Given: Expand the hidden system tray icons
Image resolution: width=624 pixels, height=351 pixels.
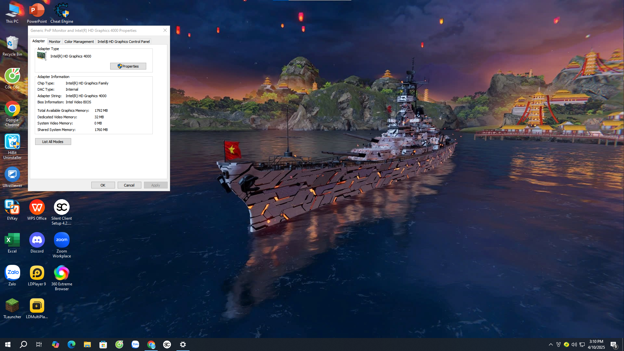Looking at the screenshot, I should (x=551, y=344).
